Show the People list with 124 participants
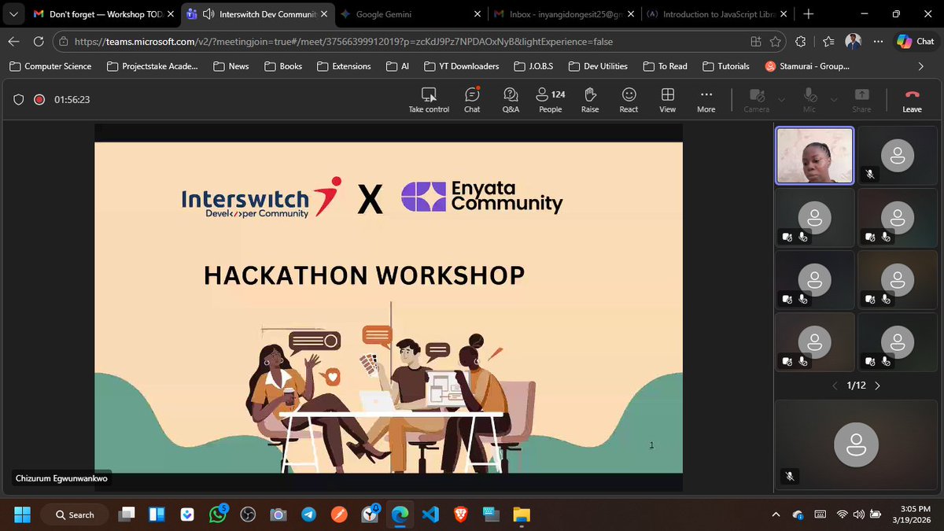 (551, 100)
